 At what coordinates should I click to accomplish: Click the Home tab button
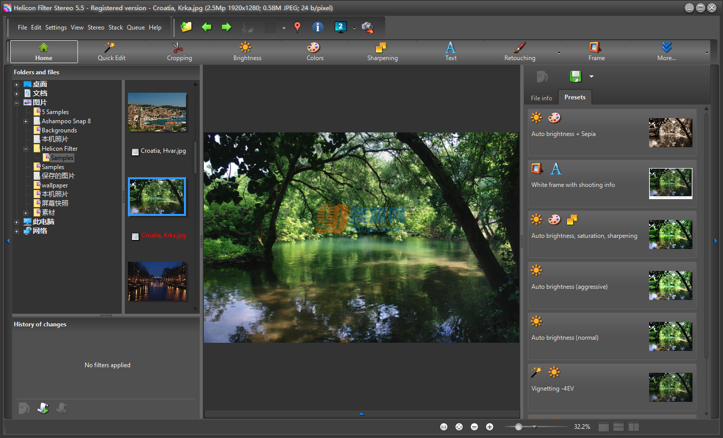44,51
